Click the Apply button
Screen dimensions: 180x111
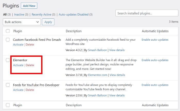coord(48,22)
